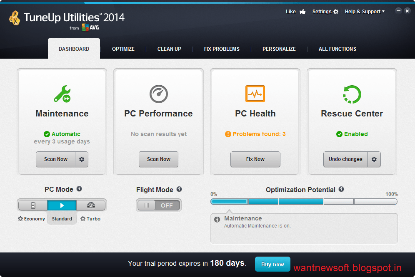Click the green Enabled checkmark icon

[339, 134]
